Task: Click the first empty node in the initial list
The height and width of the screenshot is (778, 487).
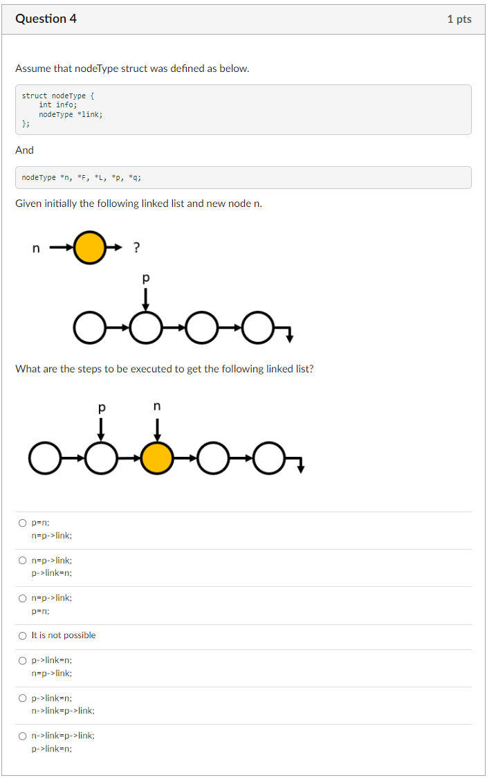Action: pos(89,327)
